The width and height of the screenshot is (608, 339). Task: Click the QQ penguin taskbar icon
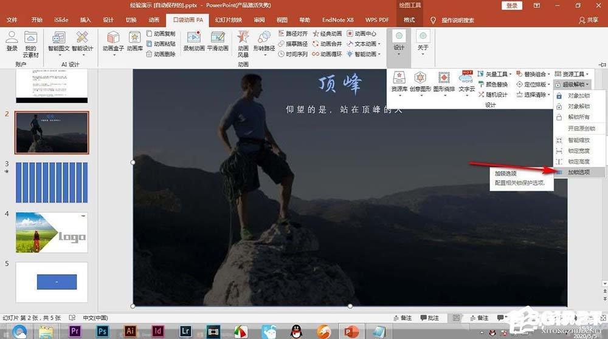pos(296,331)
